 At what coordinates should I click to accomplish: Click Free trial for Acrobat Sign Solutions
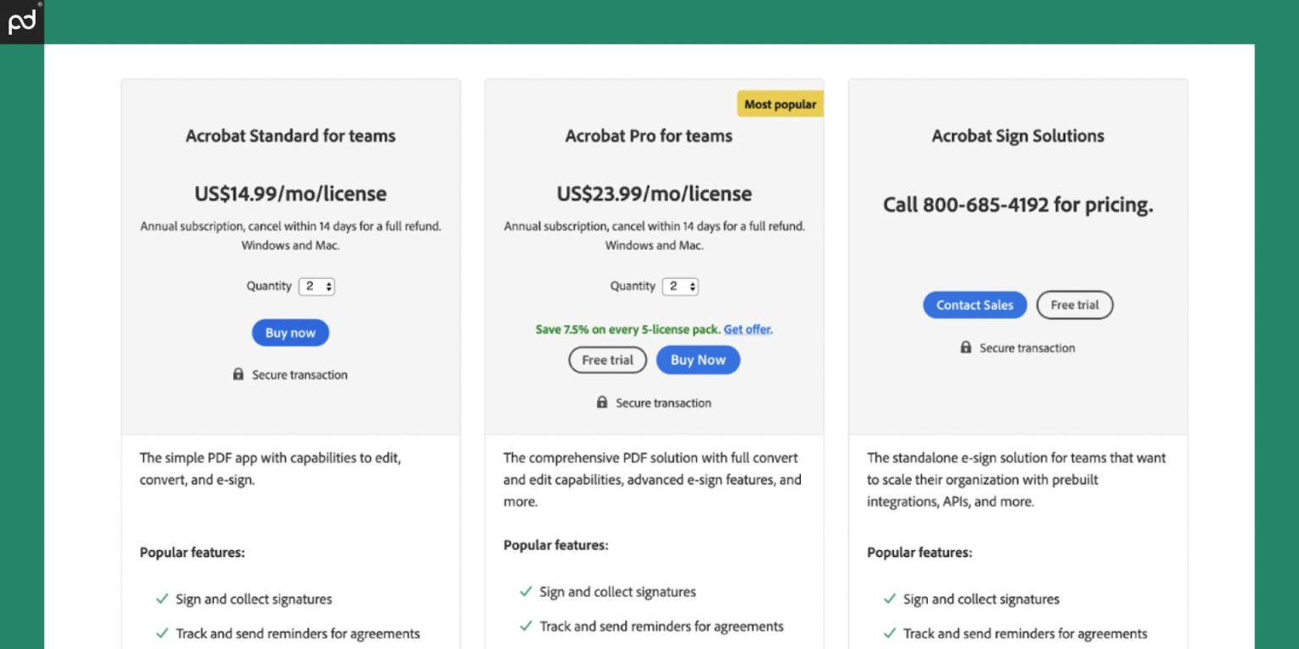[x=1075, y=304]
